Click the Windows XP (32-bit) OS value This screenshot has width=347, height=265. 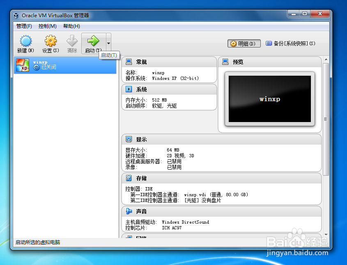[175, 78]
